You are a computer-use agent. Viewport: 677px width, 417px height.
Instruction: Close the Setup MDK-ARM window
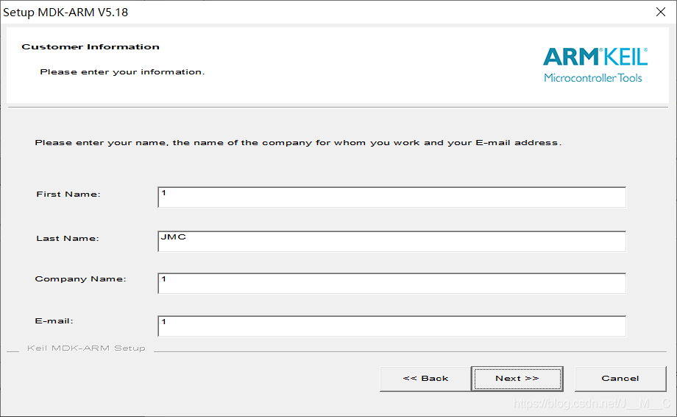click(661, 12)
